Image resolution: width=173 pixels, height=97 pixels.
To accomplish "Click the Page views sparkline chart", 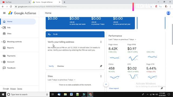I will coord(115,57).
